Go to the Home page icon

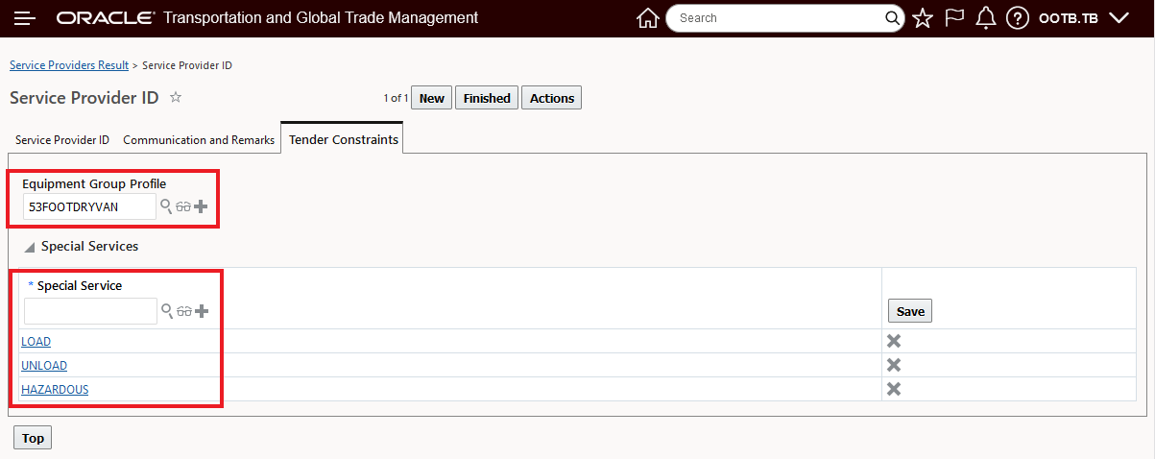(648, 18)
